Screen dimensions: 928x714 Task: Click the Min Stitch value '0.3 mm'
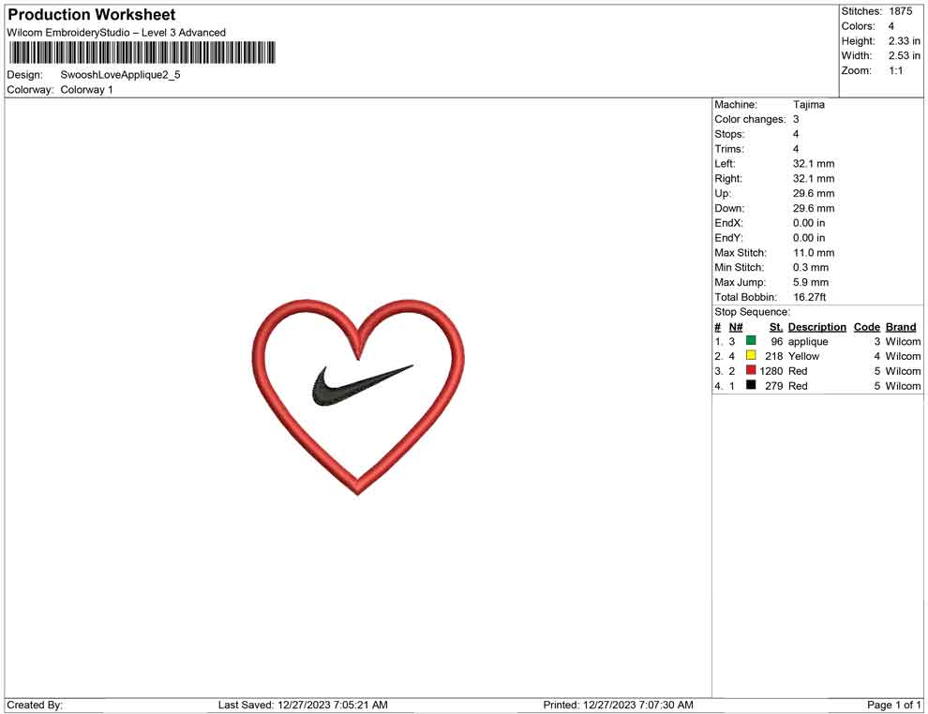(x=811, y=267)
